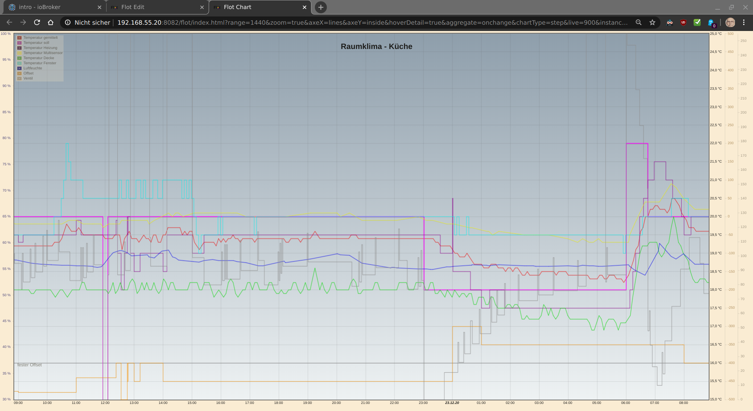Click the Temperatur Decke legend swatch

pyautogui.click(x=19, y=58)
